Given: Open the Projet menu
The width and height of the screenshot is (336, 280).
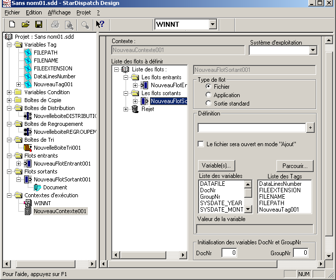Looking at the screenshot, I should (83, 12).
